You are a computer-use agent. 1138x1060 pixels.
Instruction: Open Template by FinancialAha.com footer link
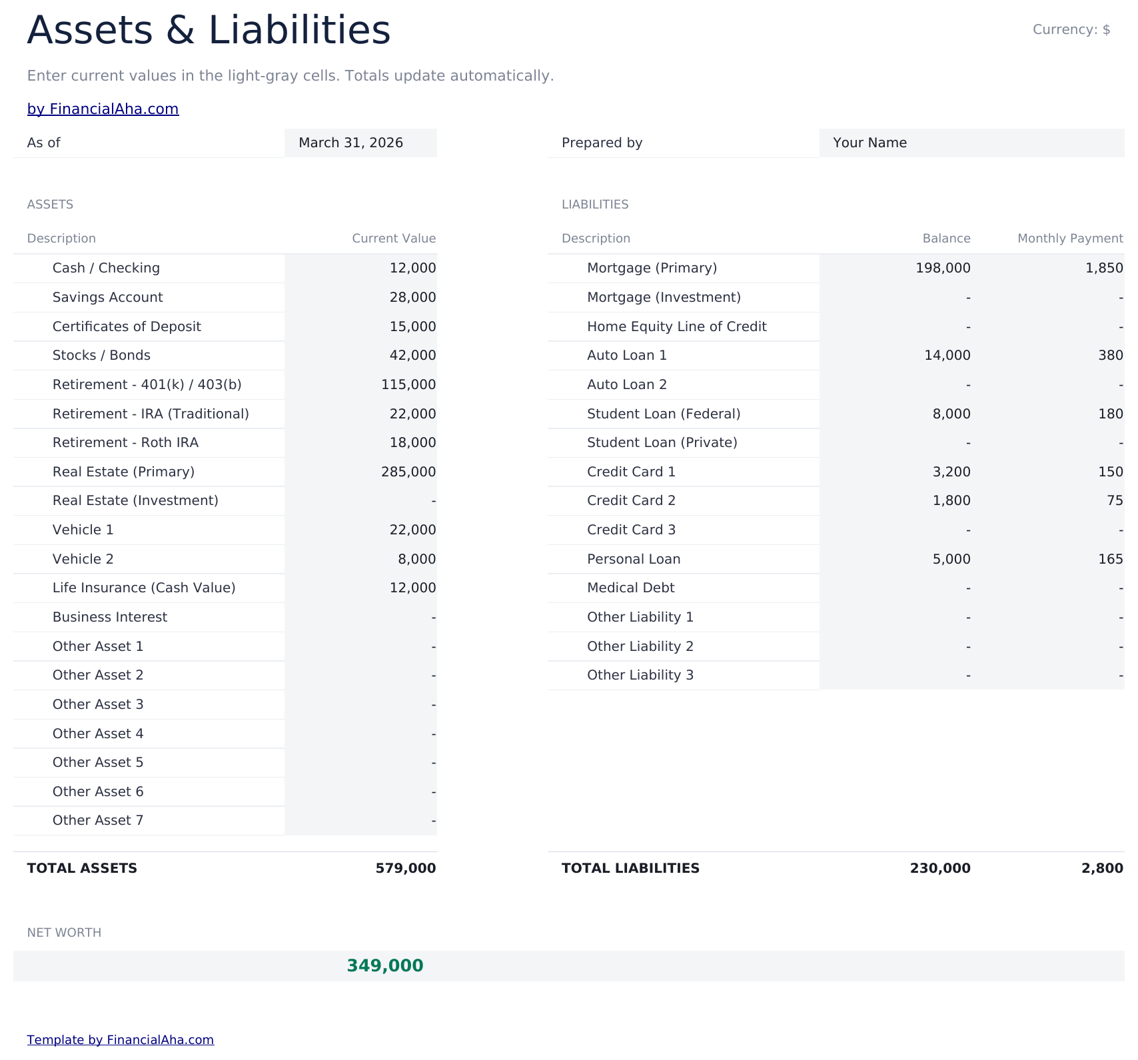[121, 1039]
